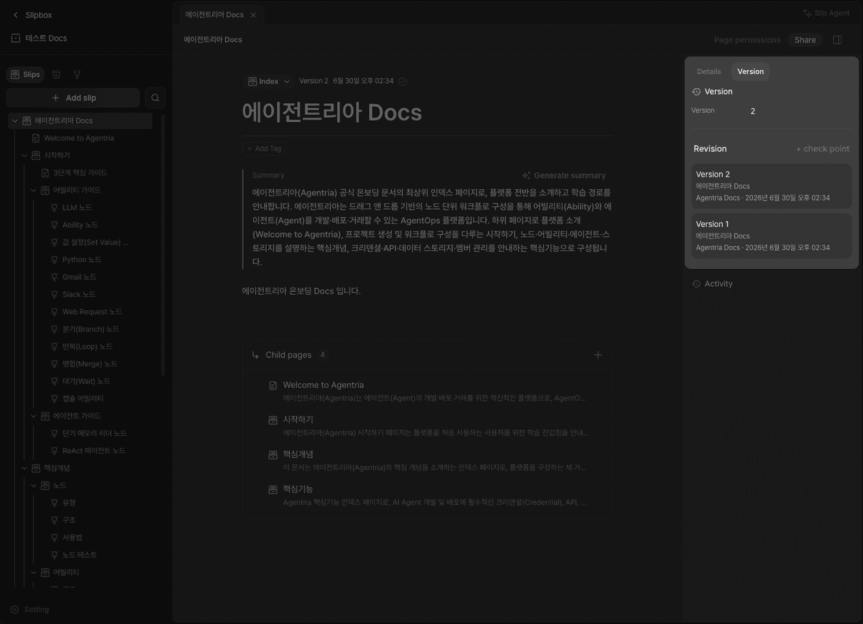This screenshot has width=863, height=624.
Task: Select Version 1 revision card
Action: 771,235
